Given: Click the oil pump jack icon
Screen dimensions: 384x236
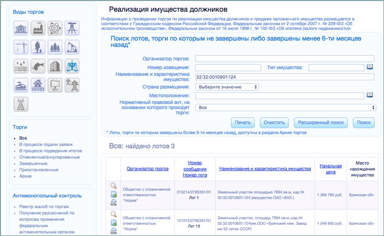Looking at the screenshot, I should [x=72, y=47].
